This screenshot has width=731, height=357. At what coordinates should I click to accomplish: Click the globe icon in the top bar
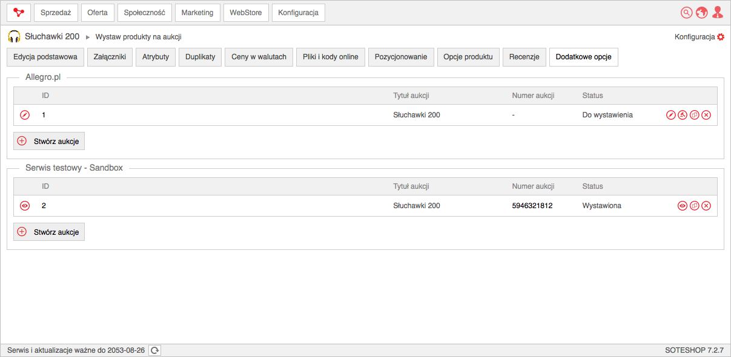pyautogui.click(x=702, y=12)
